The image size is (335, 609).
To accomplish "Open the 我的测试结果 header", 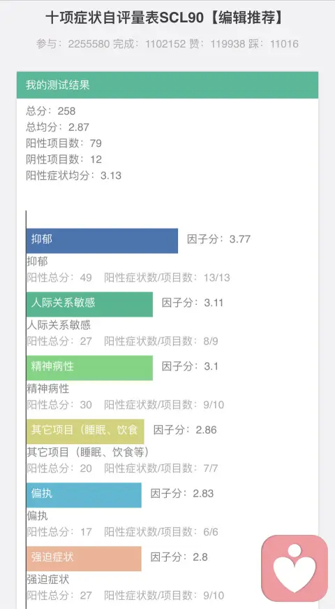I will (167, 85).
